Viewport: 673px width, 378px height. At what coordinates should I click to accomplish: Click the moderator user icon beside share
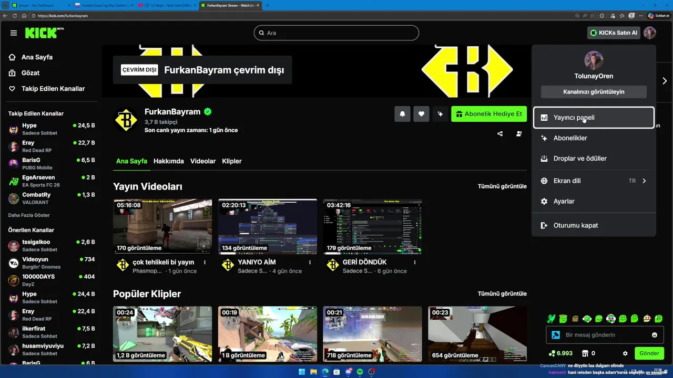click(519, 134)
